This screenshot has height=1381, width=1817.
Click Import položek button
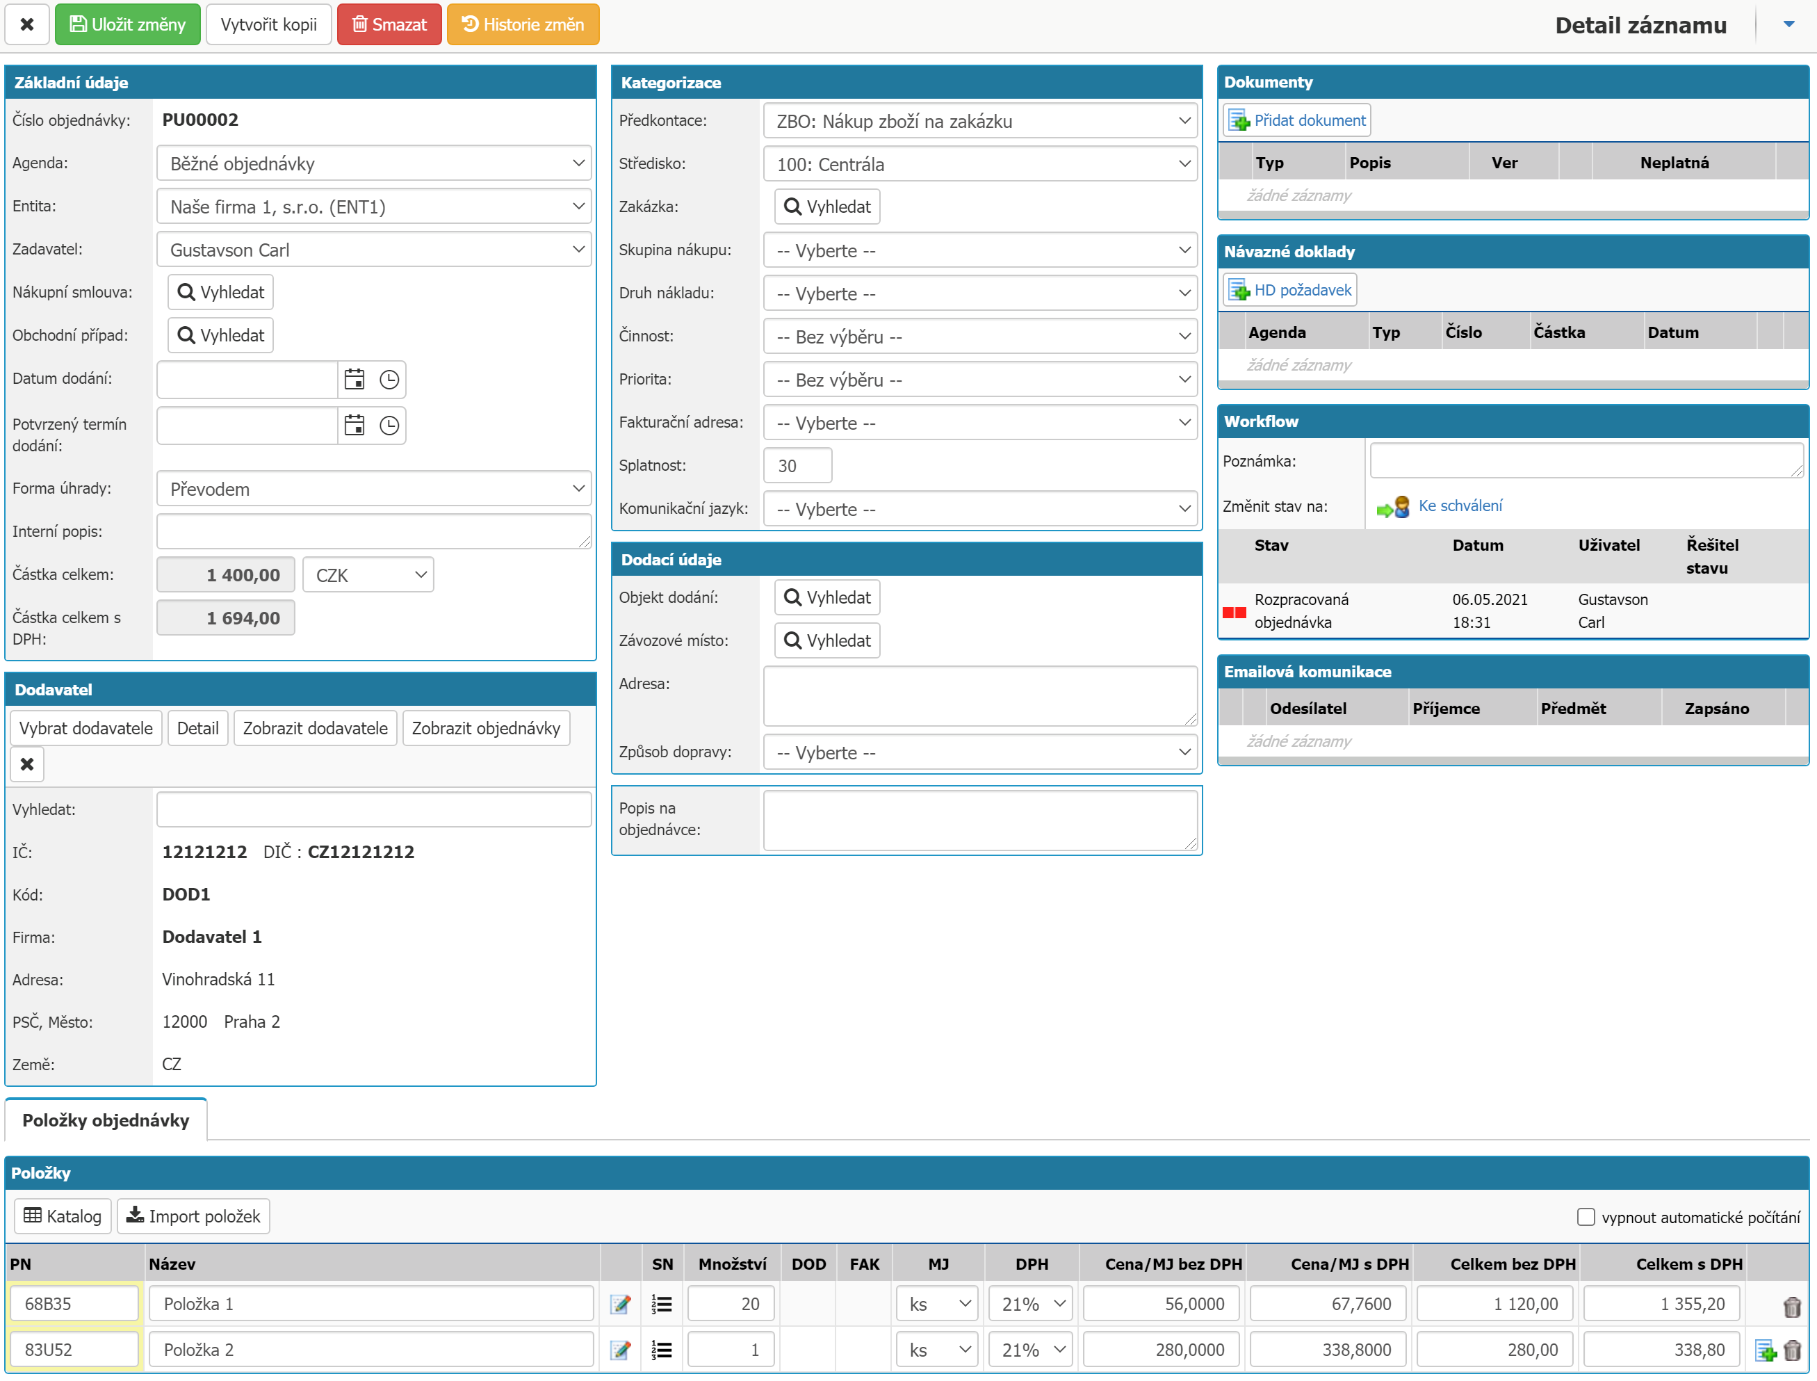pos(194,1217)
